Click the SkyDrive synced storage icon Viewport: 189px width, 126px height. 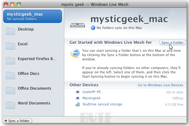78,104
